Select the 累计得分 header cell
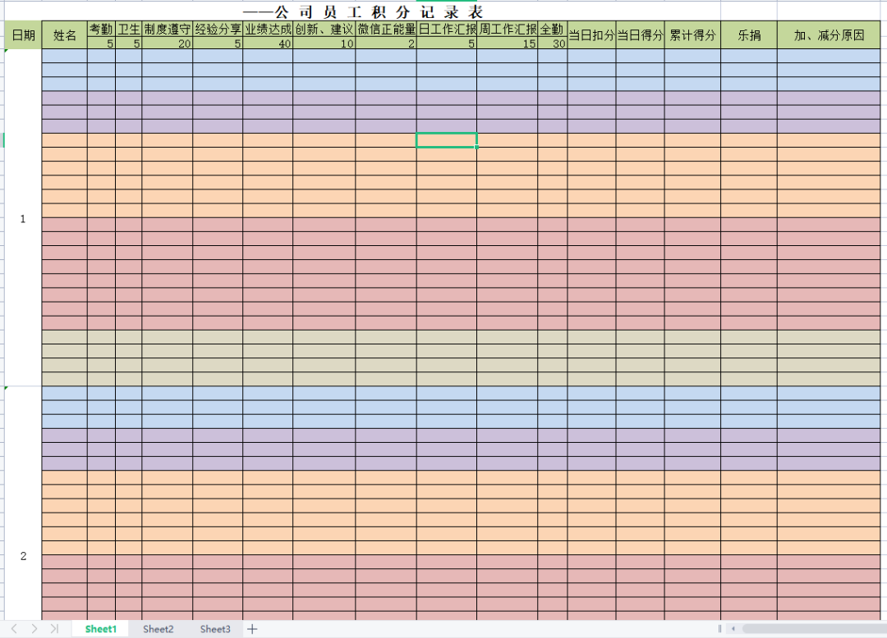 click(x=692, y=35)
